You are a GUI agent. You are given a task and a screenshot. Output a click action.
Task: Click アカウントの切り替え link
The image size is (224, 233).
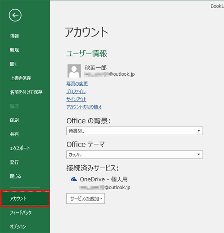pyautogui.click(x=84, y=107)
